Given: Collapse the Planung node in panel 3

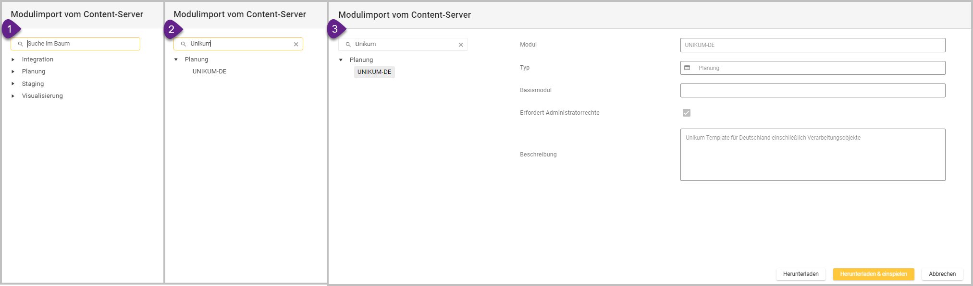Looking at the screenshot, I should click(341, 60).
